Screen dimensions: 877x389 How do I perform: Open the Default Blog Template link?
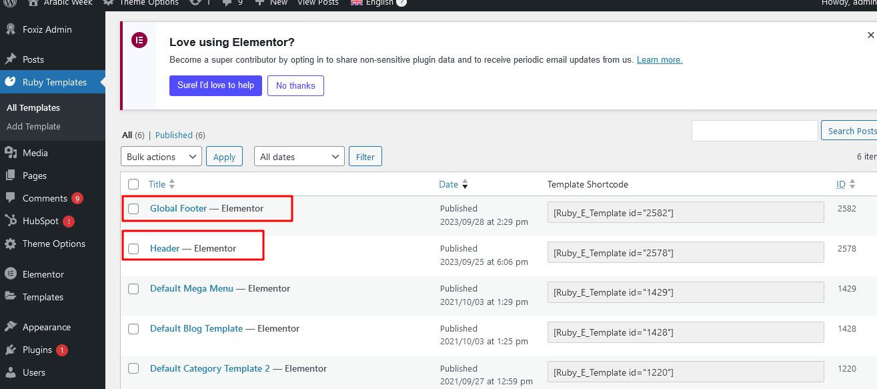click(x=196, y=328)
